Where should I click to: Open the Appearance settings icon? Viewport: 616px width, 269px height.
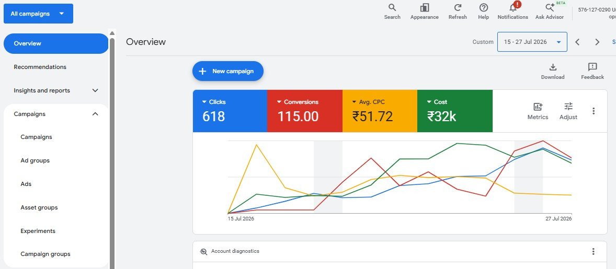pyautogui.click(x=424, y=8)
